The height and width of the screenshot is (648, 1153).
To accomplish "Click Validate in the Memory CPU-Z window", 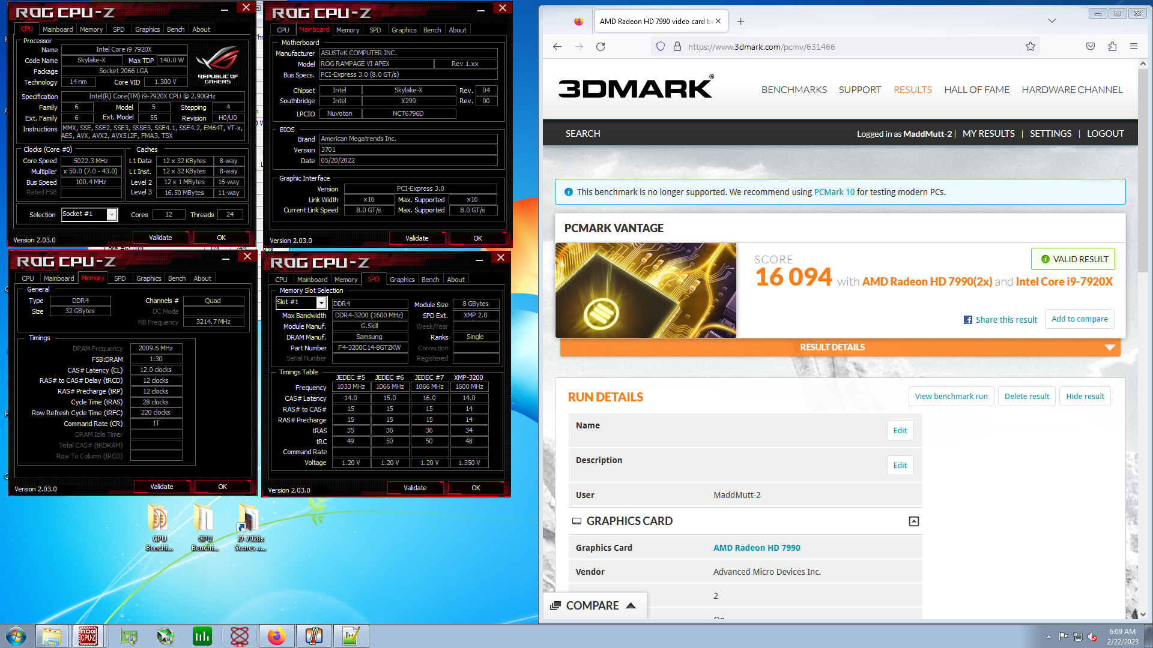I will 162,487.
